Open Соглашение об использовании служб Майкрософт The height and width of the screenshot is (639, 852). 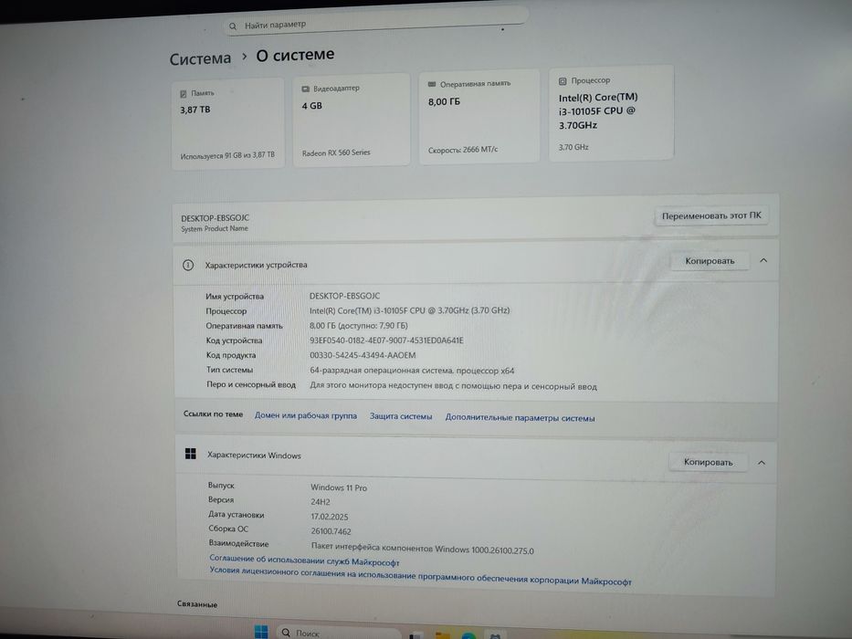pos(304,560)
